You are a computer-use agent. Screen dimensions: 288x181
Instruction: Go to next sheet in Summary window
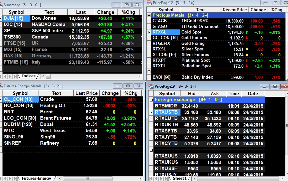[x=10, y=76]
